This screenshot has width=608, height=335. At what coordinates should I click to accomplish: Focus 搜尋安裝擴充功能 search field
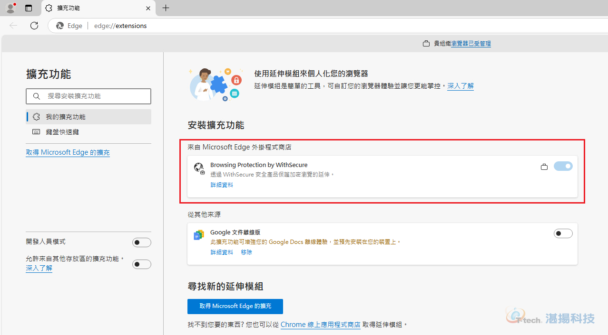pos(88,96)
